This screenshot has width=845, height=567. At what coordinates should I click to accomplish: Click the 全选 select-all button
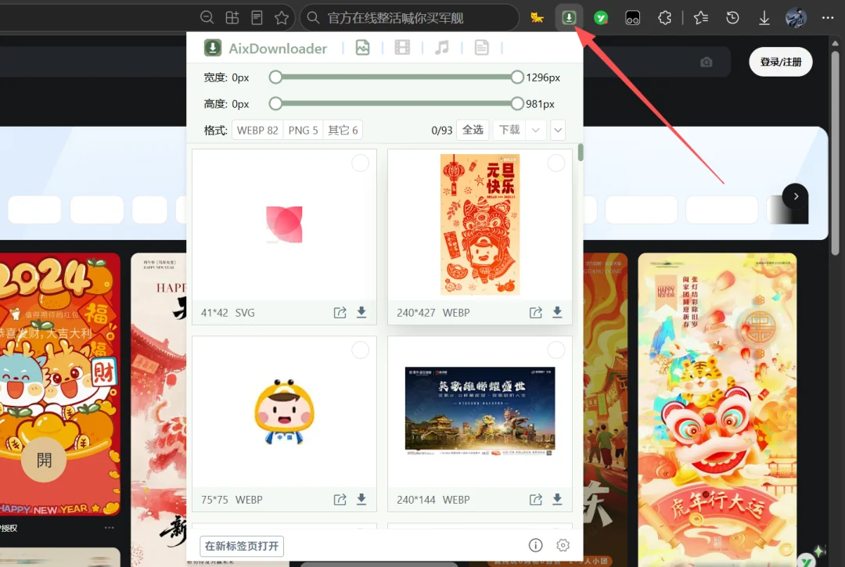click(x=473, y=130)
